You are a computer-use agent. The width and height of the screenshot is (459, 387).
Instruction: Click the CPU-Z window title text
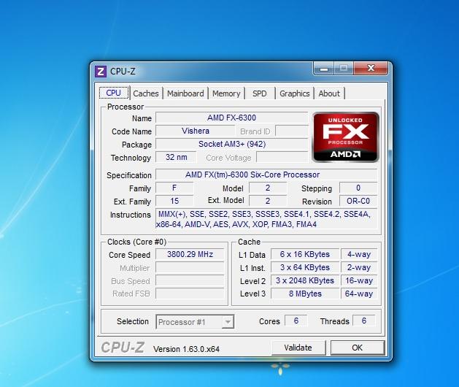pyautogui.click(x=123, y=71)
